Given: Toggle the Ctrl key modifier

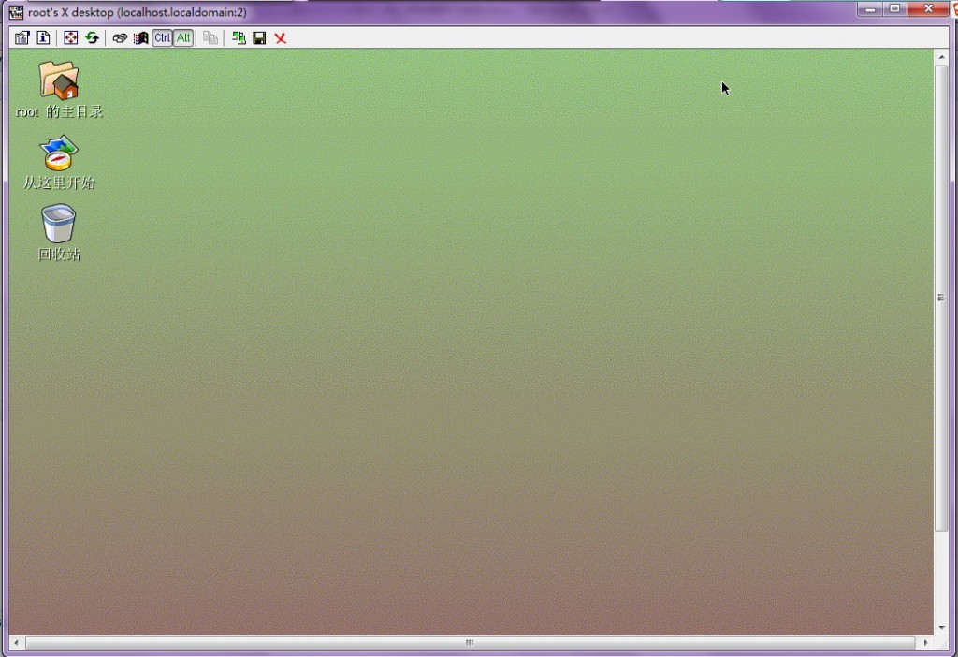Looking at the screenshot, I should (162, 37).
